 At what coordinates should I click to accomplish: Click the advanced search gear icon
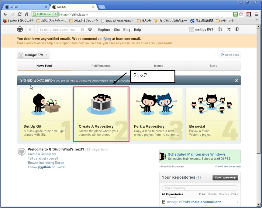click(90, 29)
